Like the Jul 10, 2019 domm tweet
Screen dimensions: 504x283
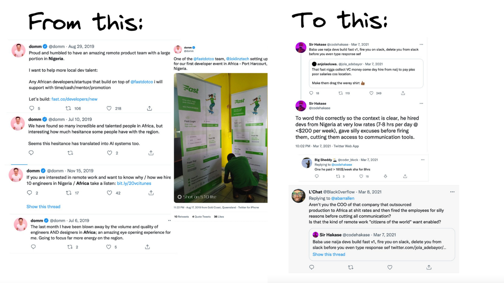[x=109, y=153]
